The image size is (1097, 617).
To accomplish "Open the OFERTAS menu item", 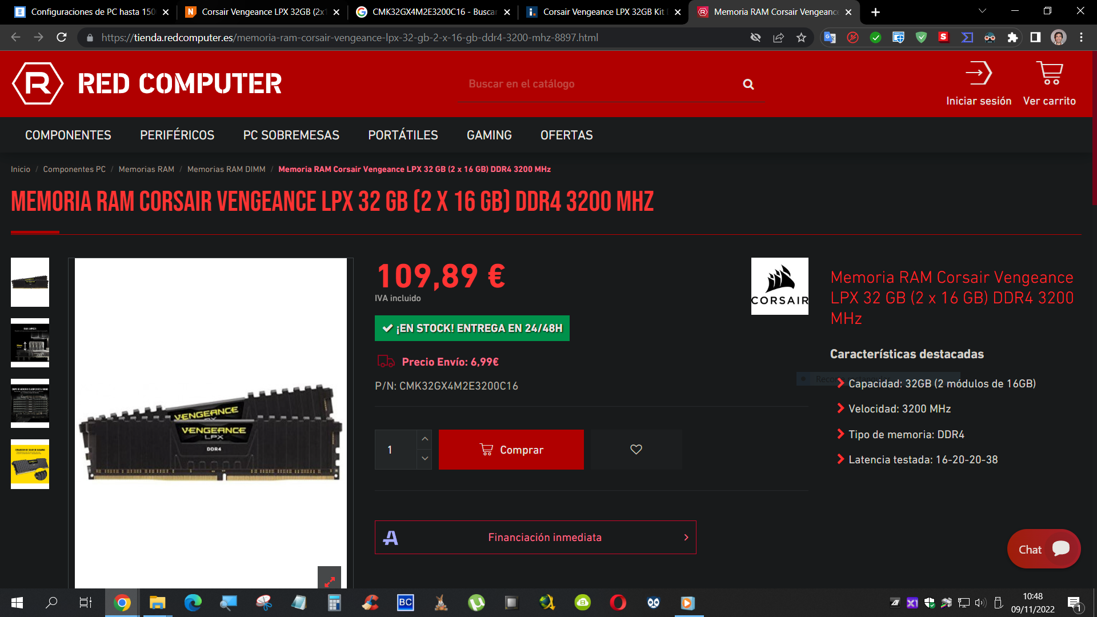I will pos(566,135).
